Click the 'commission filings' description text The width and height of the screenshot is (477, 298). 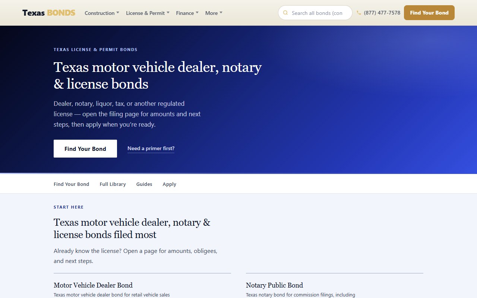click(x=300, y=295)
